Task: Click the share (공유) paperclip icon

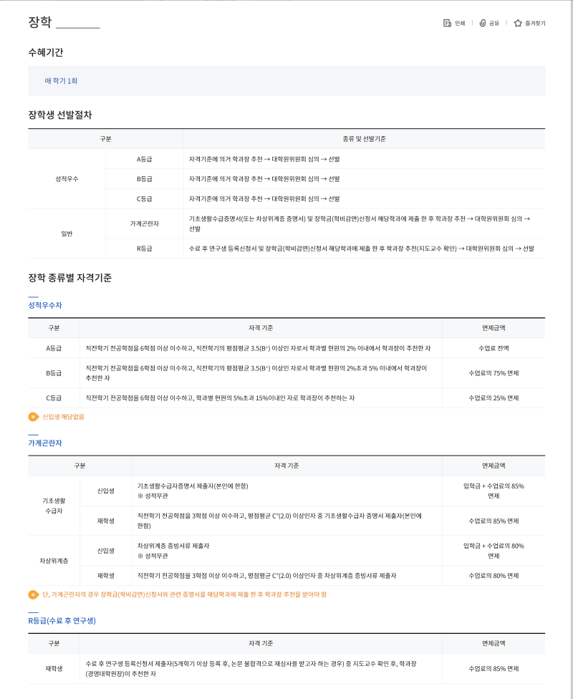Action: pyautogui.click(x=483, y=23)
